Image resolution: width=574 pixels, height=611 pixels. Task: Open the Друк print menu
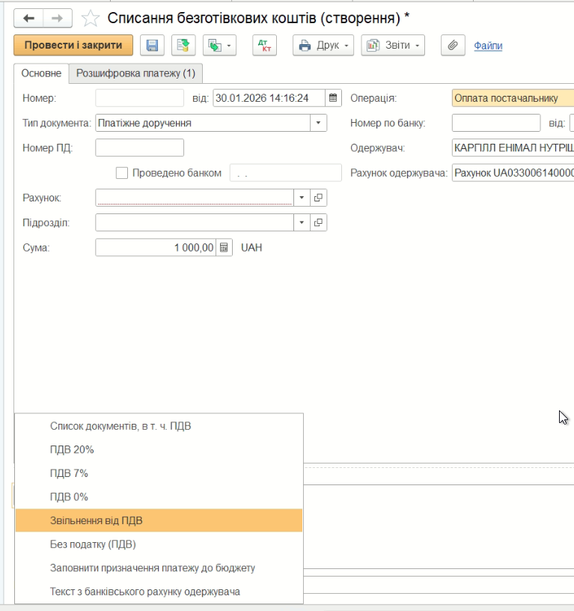325,46
